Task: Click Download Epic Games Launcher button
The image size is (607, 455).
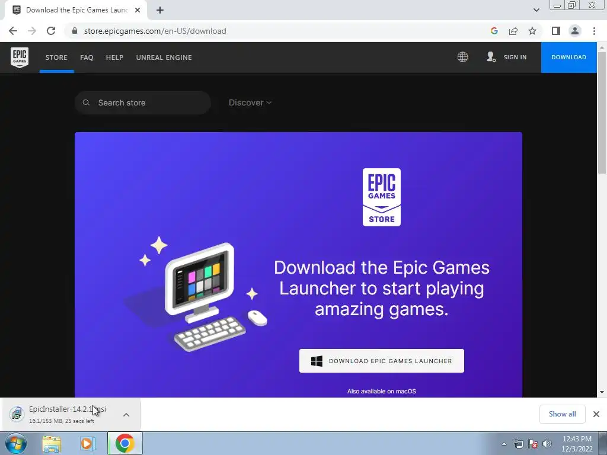Action: 381,361
